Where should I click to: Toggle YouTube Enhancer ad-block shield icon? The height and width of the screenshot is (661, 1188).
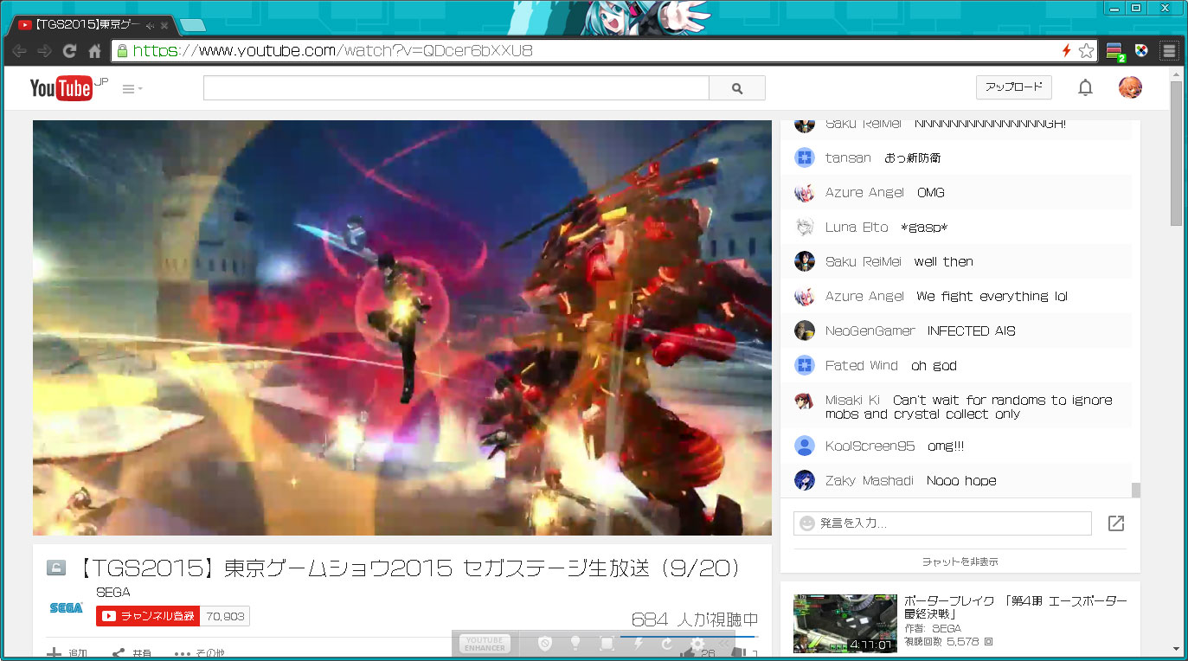click(544, 644)
